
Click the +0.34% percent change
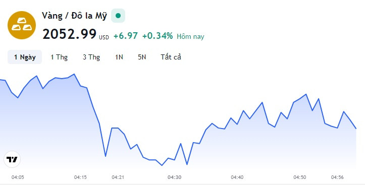[x=158, y=36]
